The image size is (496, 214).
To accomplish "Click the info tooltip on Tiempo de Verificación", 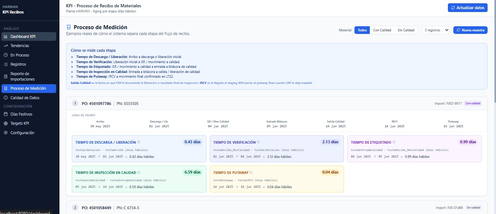I will click(258, 142).
